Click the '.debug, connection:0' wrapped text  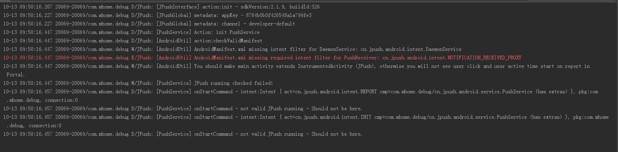[x=34, y=126]
